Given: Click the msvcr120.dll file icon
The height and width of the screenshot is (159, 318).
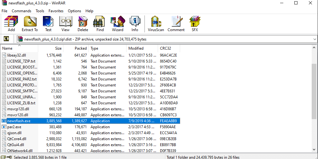Looking at the screenshot, I should [x=4, y=115].
